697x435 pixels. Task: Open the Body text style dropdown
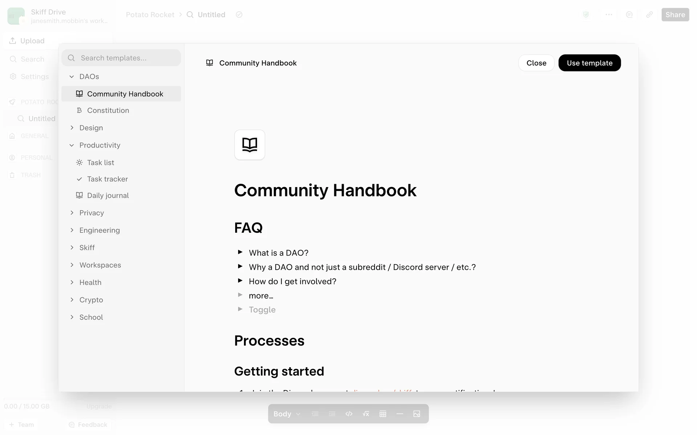point(287,414)
